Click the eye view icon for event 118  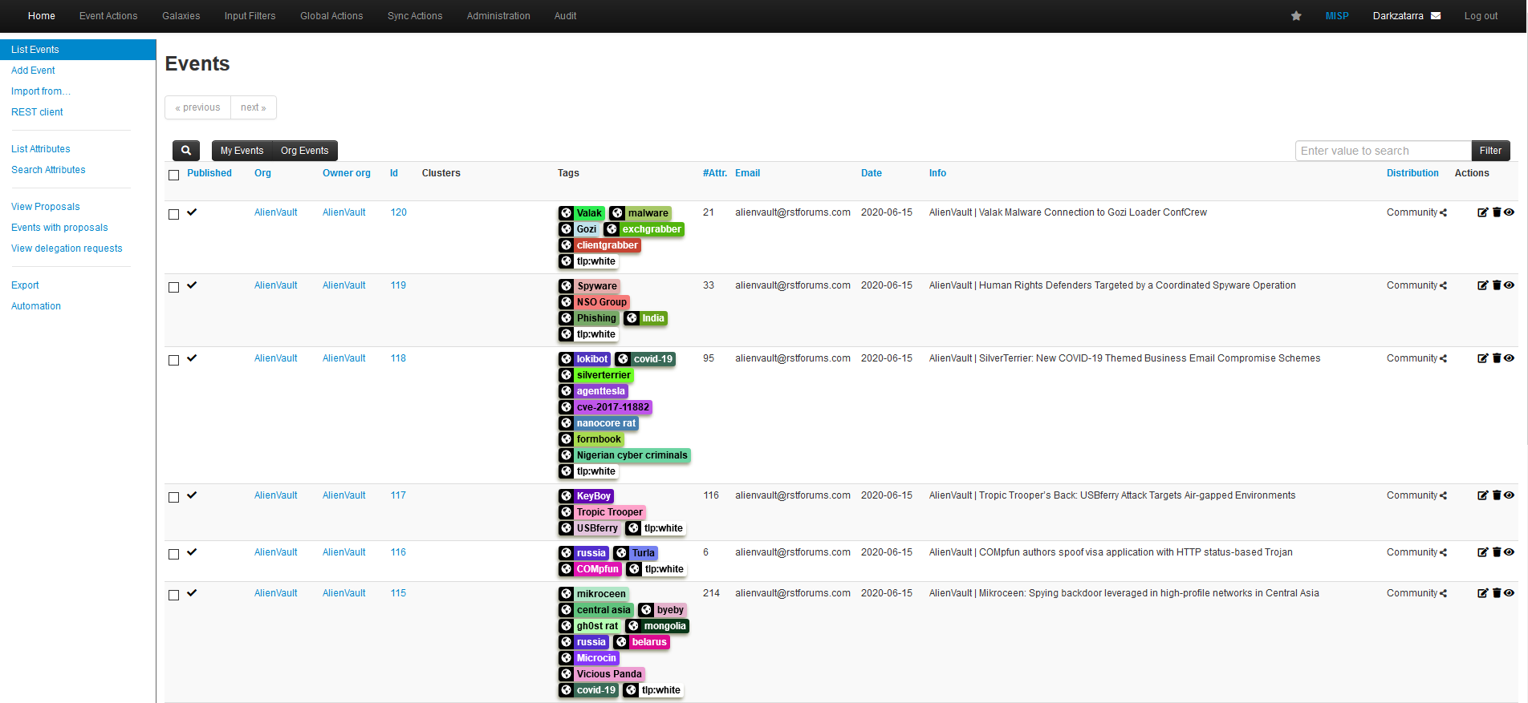click(1510, 358)
